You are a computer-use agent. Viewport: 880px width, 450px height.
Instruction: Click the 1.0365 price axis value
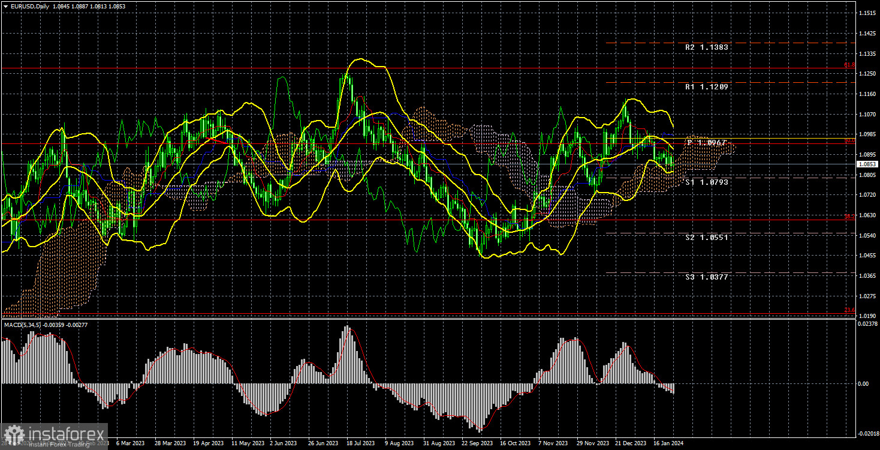(867, 276)
